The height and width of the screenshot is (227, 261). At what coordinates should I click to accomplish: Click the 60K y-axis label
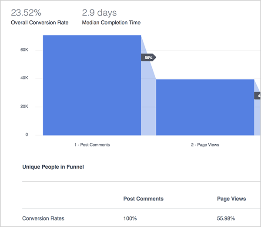click(24, 50)
